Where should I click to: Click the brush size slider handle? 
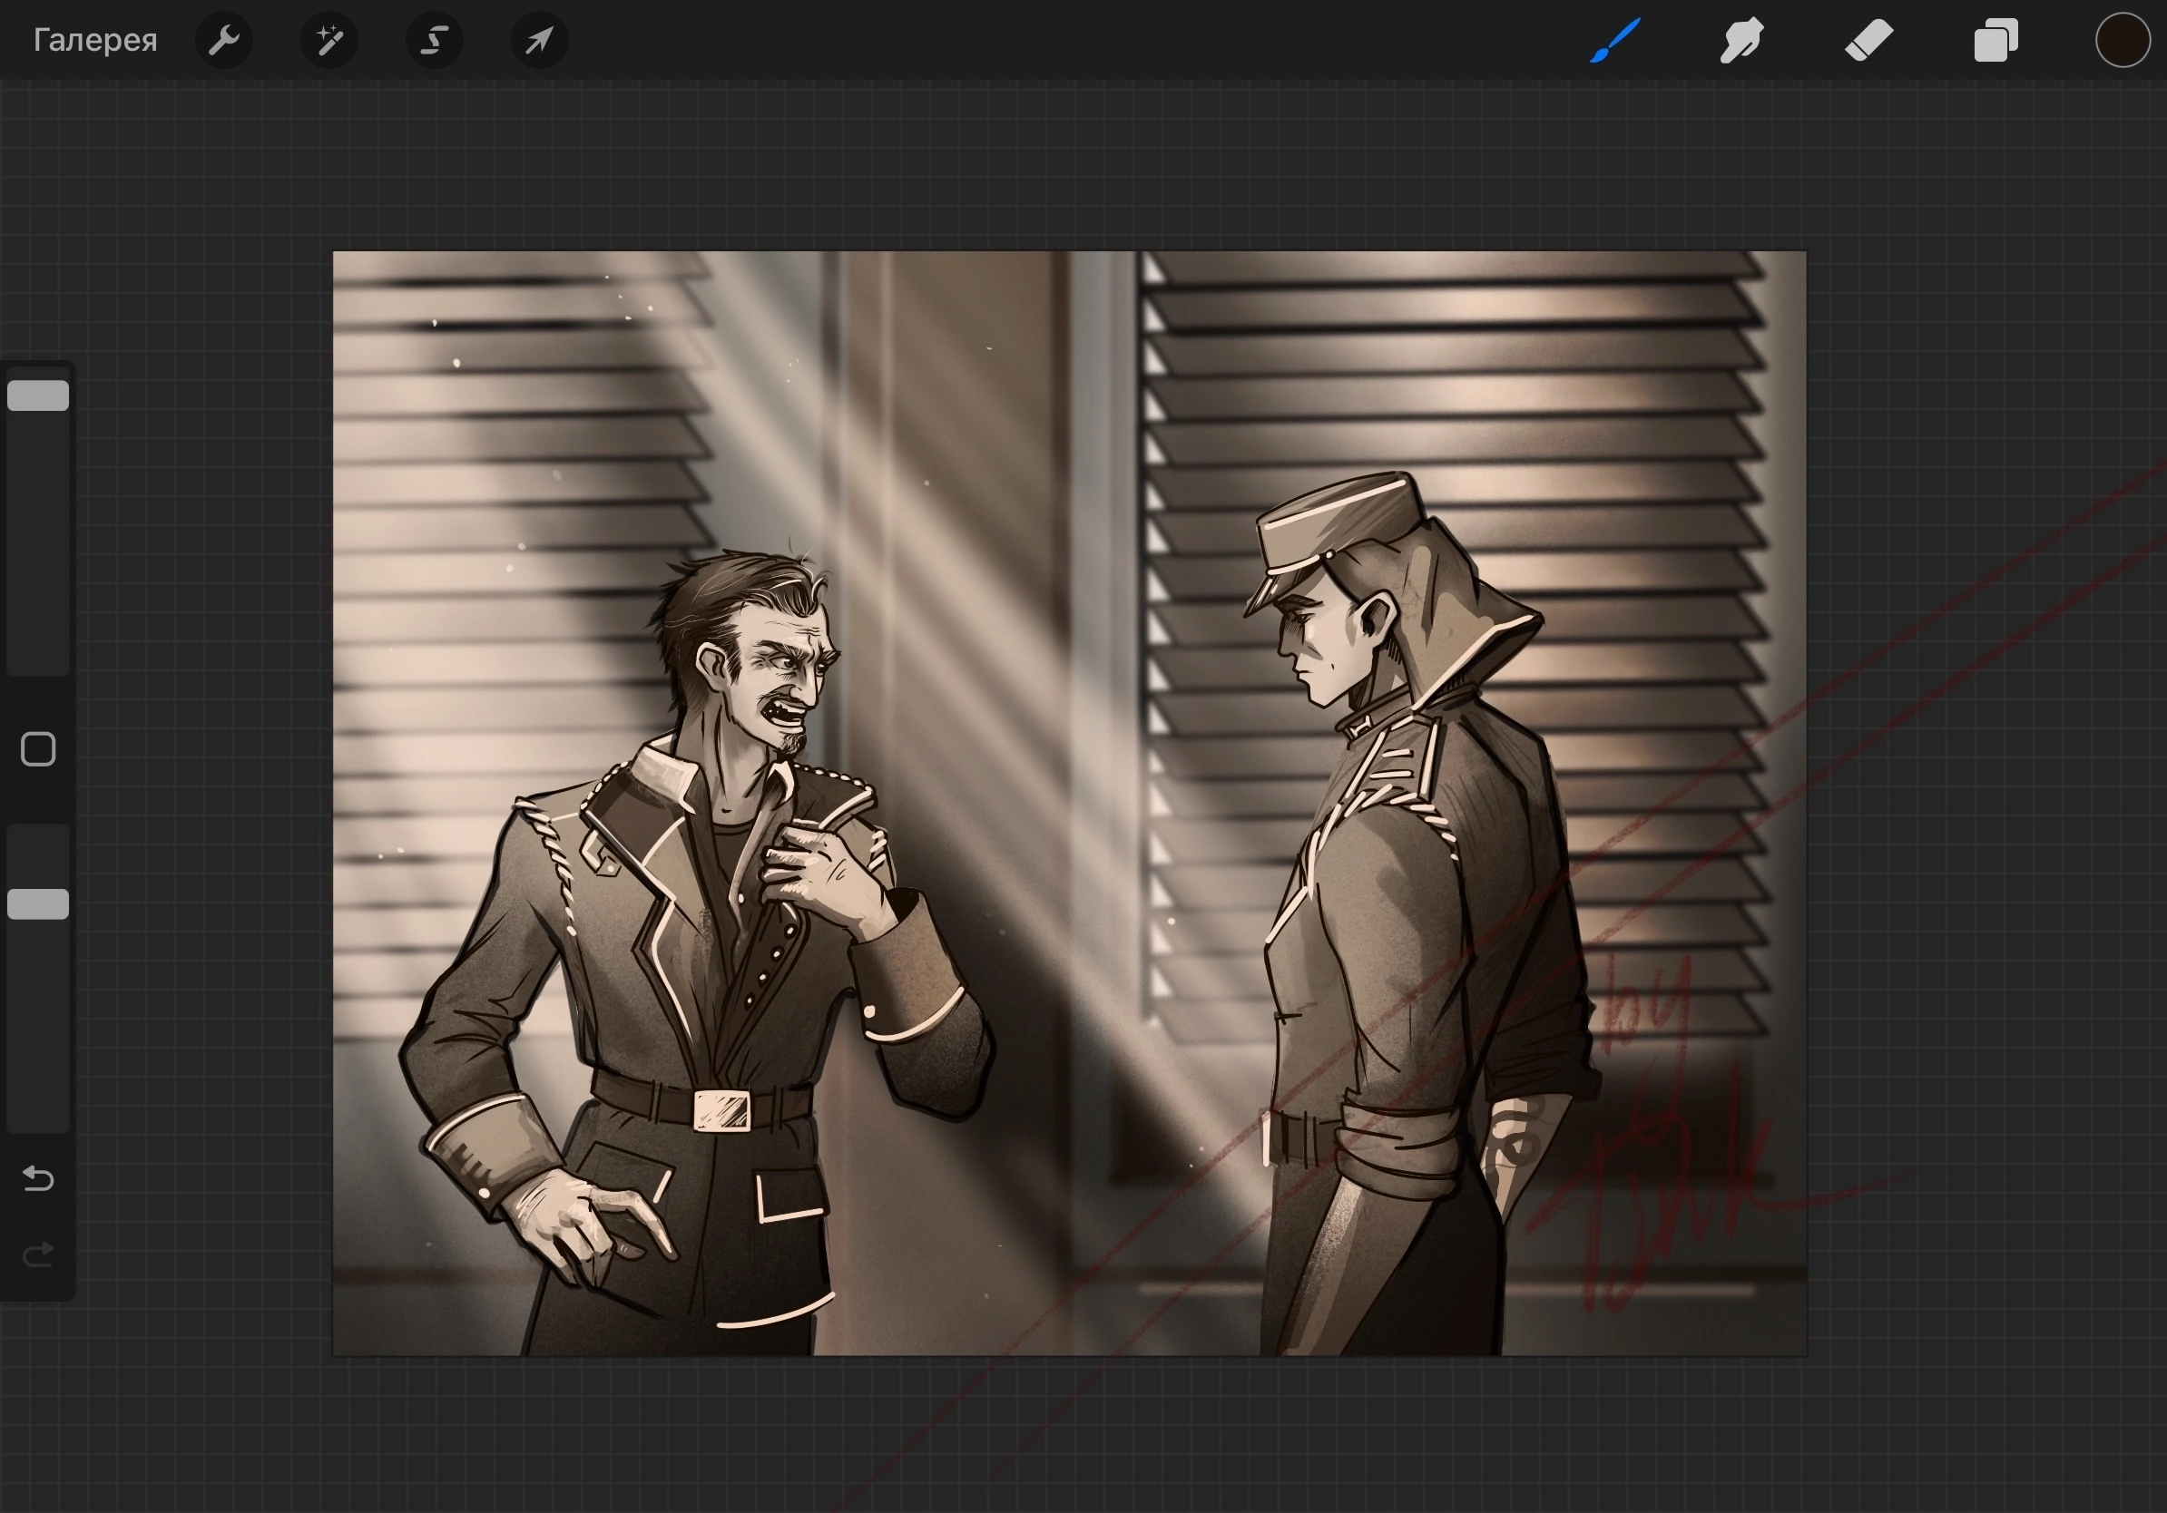[39, 395]
